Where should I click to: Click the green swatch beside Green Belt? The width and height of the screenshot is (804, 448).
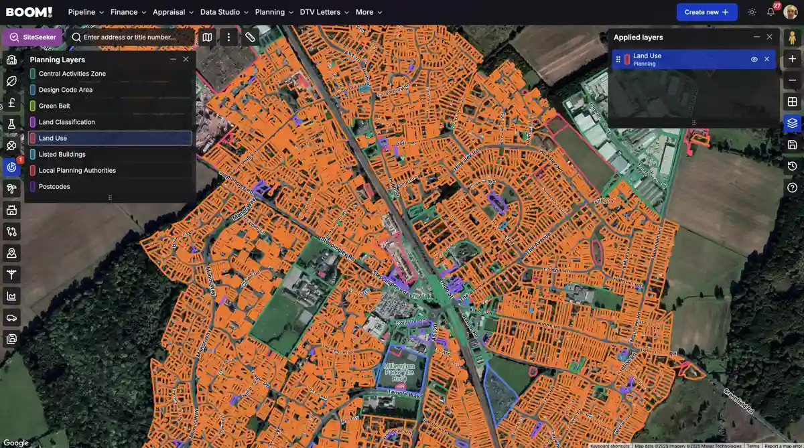coord(31,105)
